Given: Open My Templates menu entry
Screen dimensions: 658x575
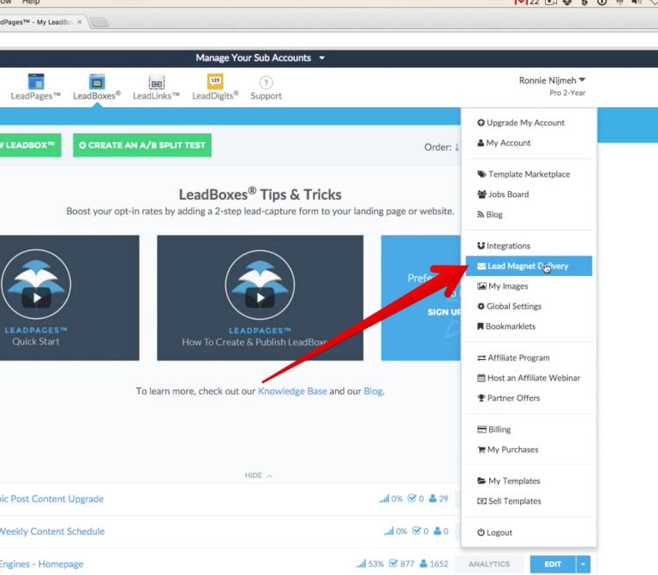Looking at the screenshot, I should [x=509, y=481].
